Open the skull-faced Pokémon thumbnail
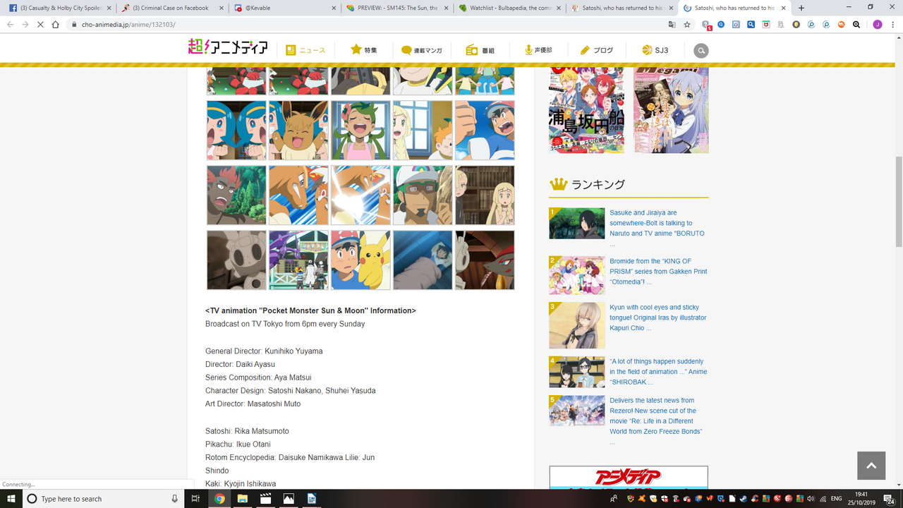This screenshot has height=508, width=903. coord(236,260)
